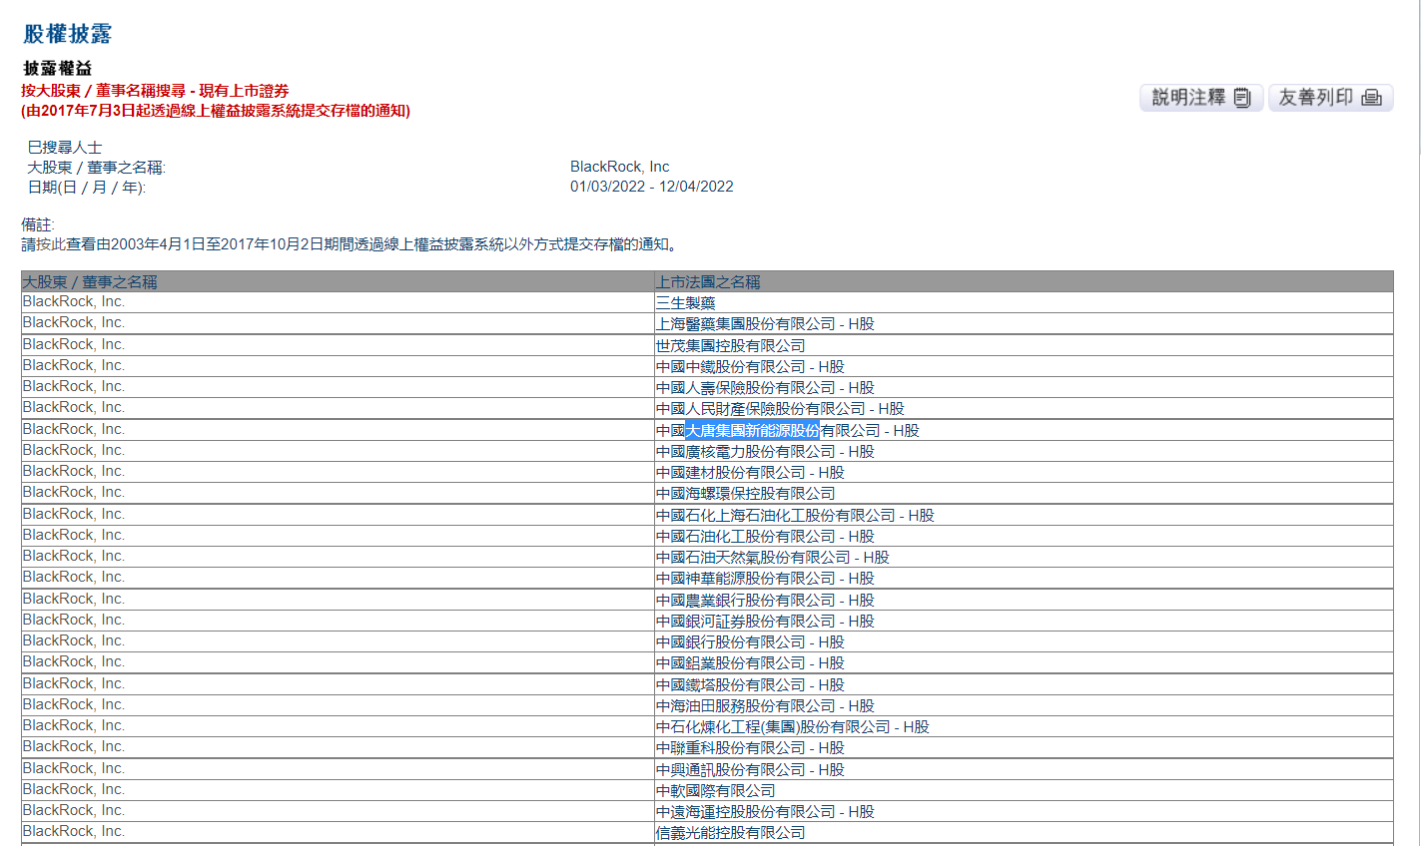Sort by 上市法團之名稱 column header
Viewport: 1421px width, 846px height.
click(x=708, y=282)
